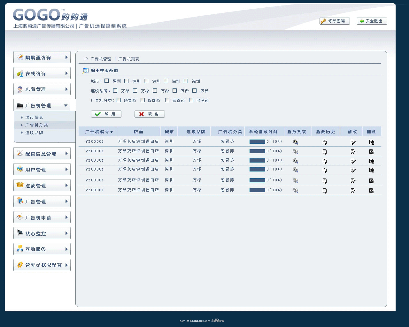This screenshot has height=327, width=409.
Task: Click the progress bar in the sixth row
Action: point(257,190)
